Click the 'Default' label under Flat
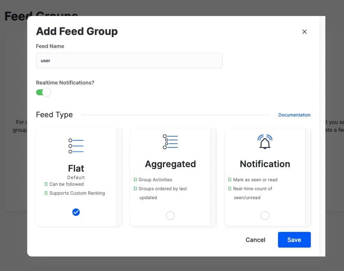This screenshot has height=271, width=344. point(76,178)
